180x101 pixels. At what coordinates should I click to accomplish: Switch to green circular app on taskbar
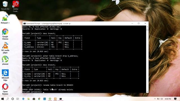tap(50, 99)
